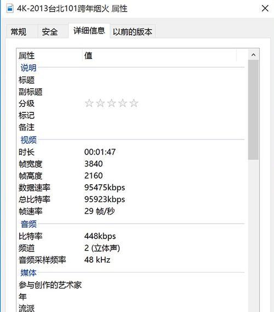The width and height of the screenshot is (274, 312).
Task: Click the file icon in title bar
Action: click(x=10, y=9)
